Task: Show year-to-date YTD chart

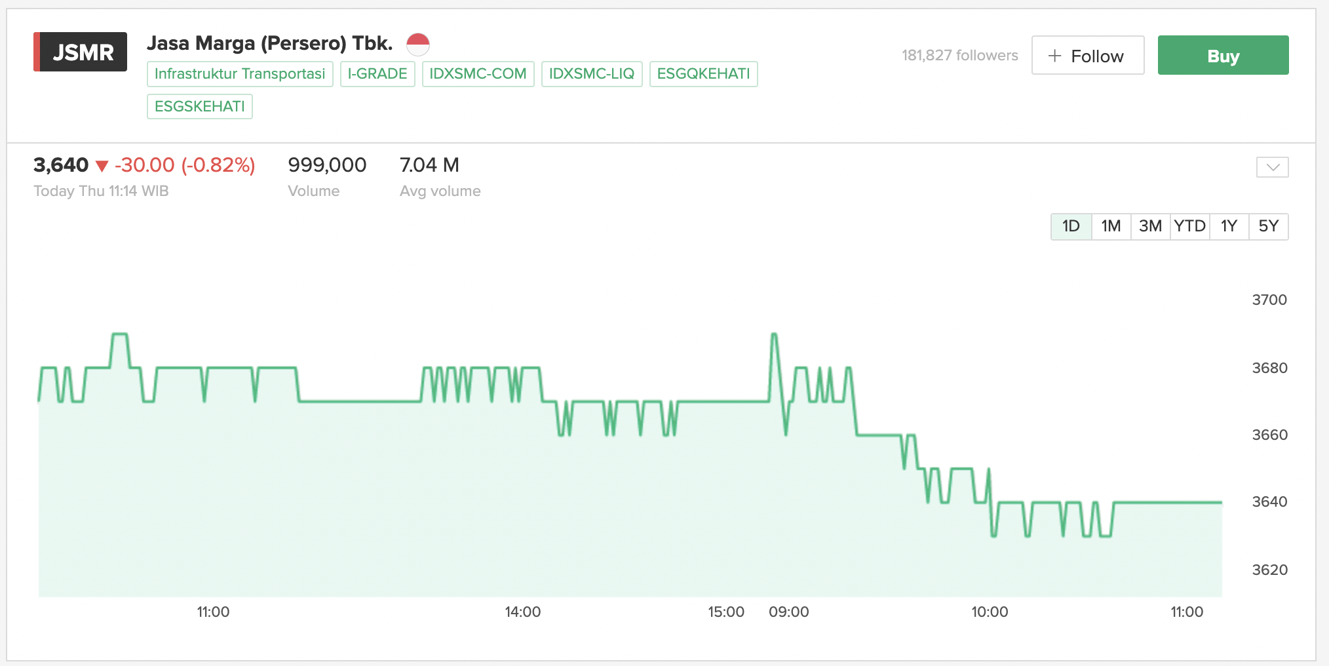Action: point(1189,227)
